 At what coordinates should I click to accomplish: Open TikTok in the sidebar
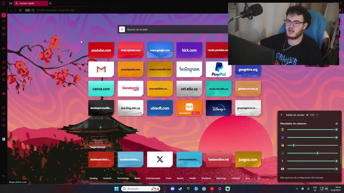[x=3, y=74]
